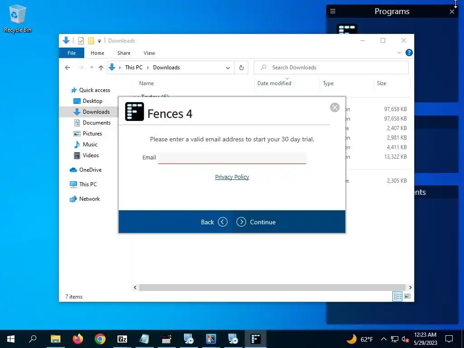464x348 pixels.
Task: Click the 2,305 KB size cell
Action: [396, 180]
